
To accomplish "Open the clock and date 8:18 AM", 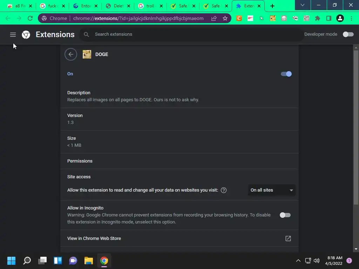I will 334,261.
